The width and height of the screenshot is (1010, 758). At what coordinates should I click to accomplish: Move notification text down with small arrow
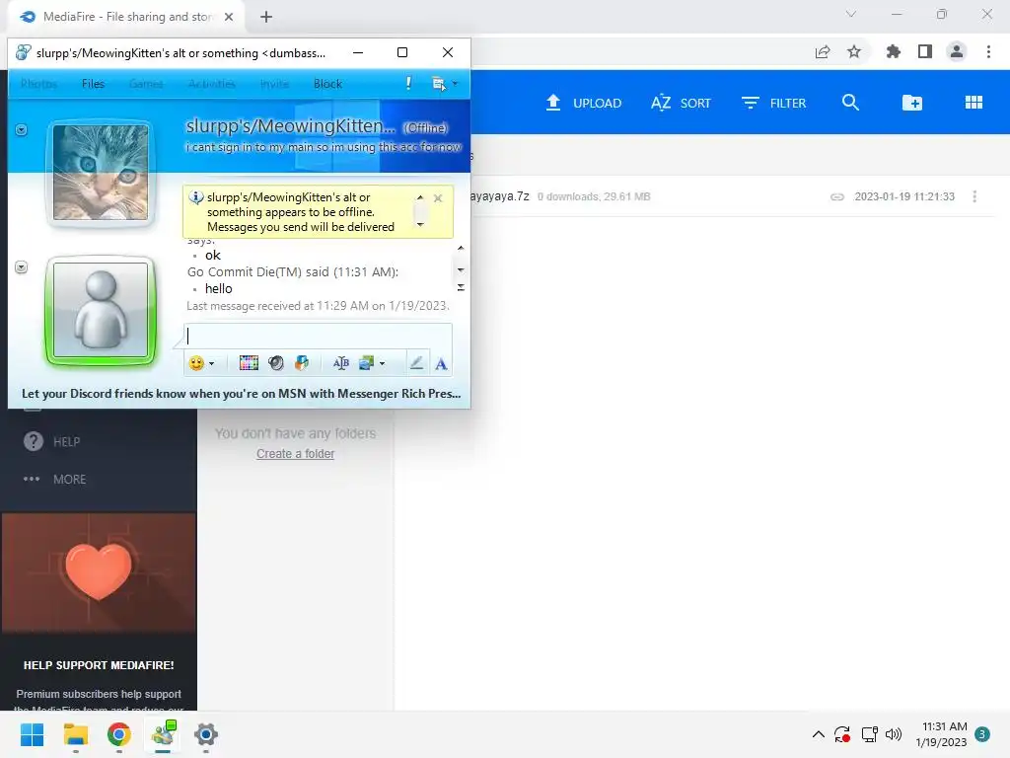(x=420, y=225)
